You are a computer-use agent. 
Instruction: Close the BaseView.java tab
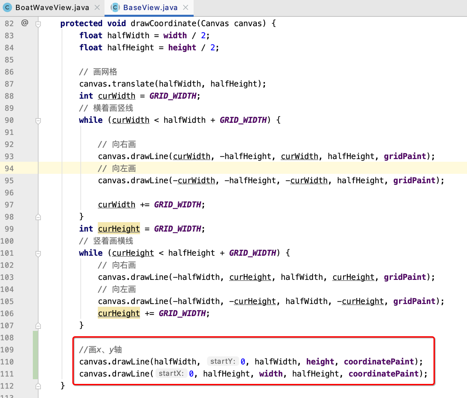(x=186, y=7)
